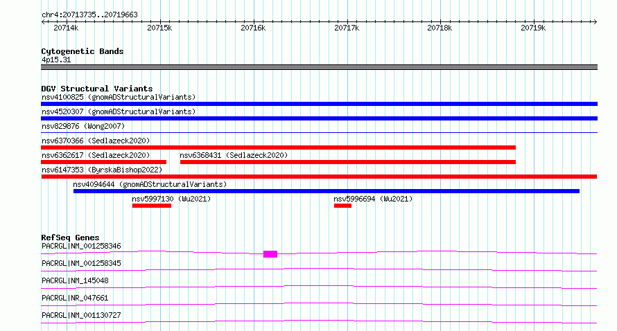Click the 20716k ruler tick label

[253, 28]
